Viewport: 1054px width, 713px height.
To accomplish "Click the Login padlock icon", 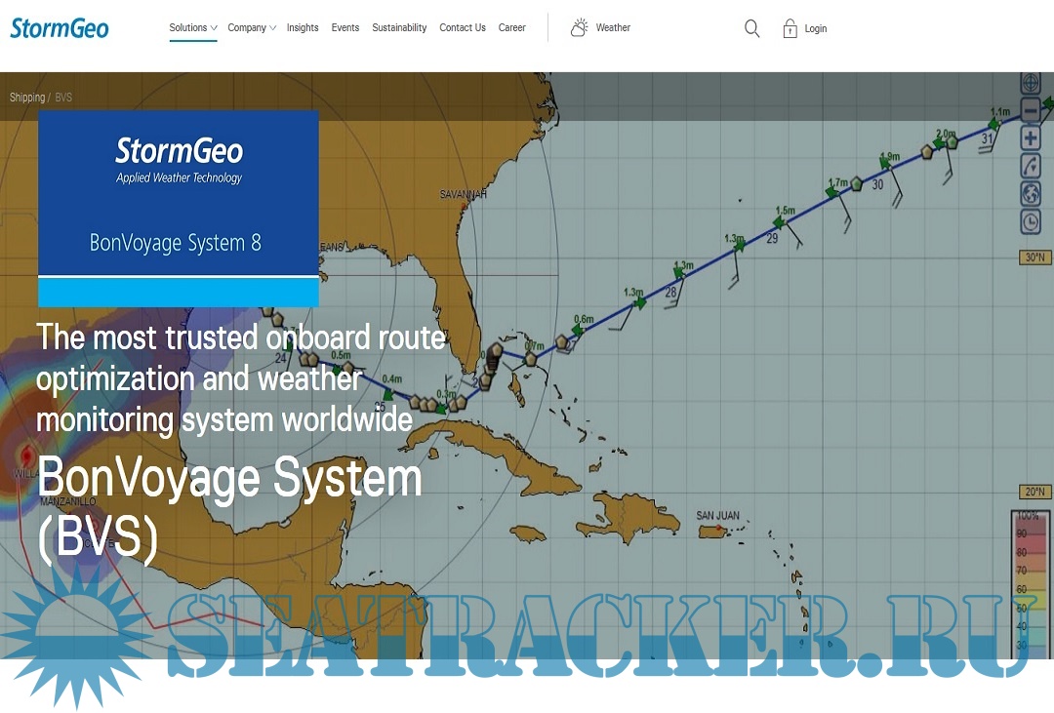I will pos(790,28).
